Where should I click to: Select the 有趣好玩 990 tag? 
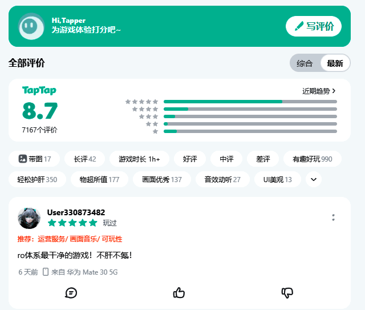(x=313, y=159)
